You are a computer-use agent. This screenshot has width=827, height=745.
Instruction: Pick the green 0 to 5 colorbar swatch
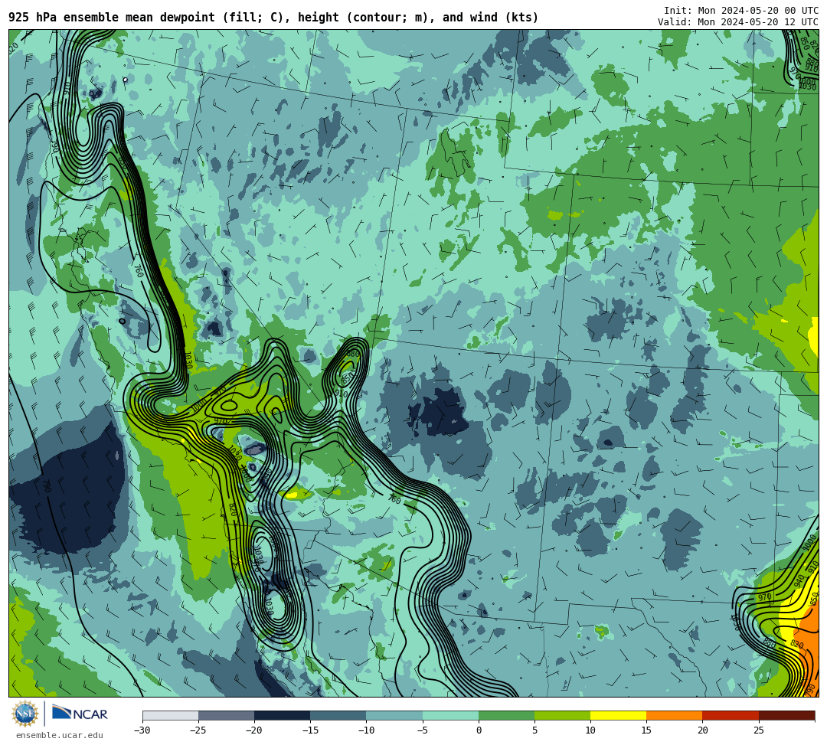(506, 715)
